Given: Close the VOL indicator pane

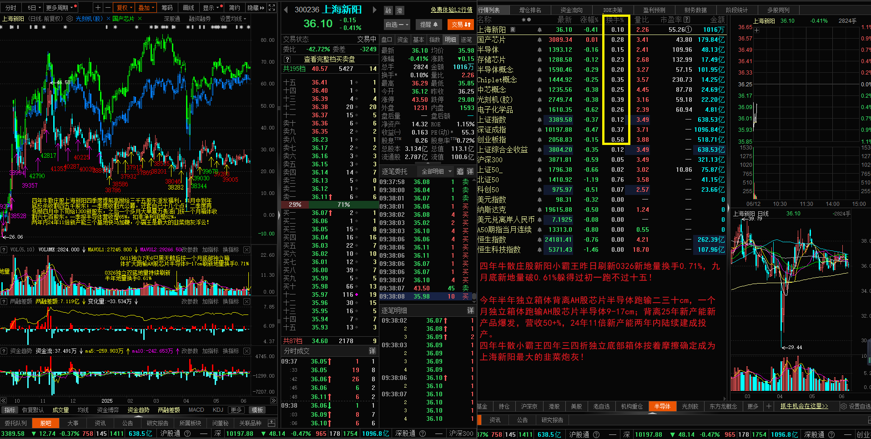Looking at the screenshot, I should click(x=247, y=249).
